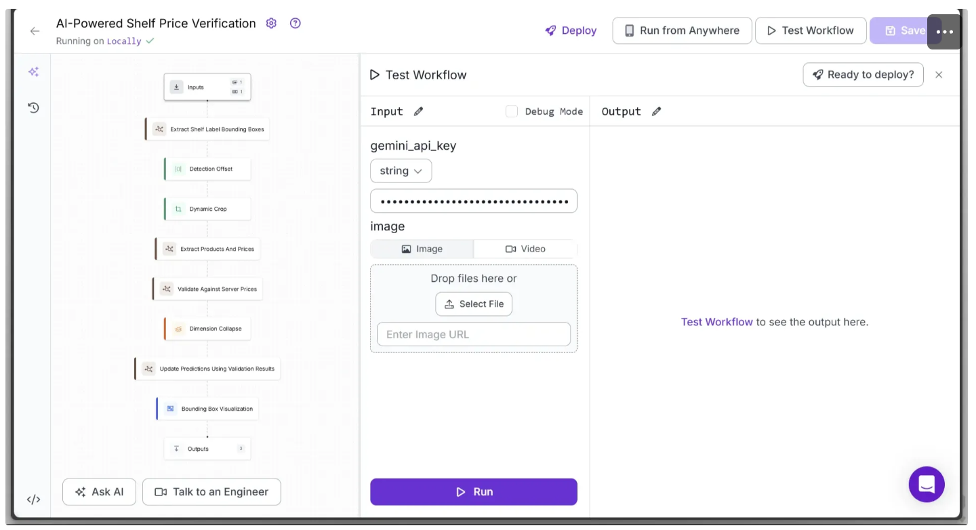Select the Image tab
The height and width of the screenshot is (530, 976).
click(422, 249)
